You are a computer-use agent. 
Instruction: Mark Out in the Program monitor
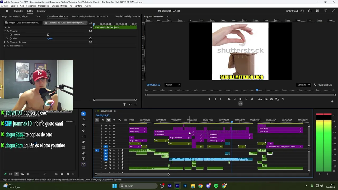tap(220, 99)
